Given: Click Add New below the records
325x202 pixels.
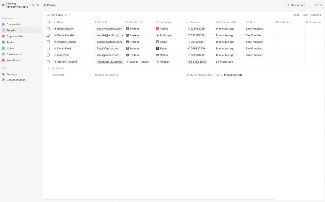Looking at the screenshot, I should click(x=58, y=68).
